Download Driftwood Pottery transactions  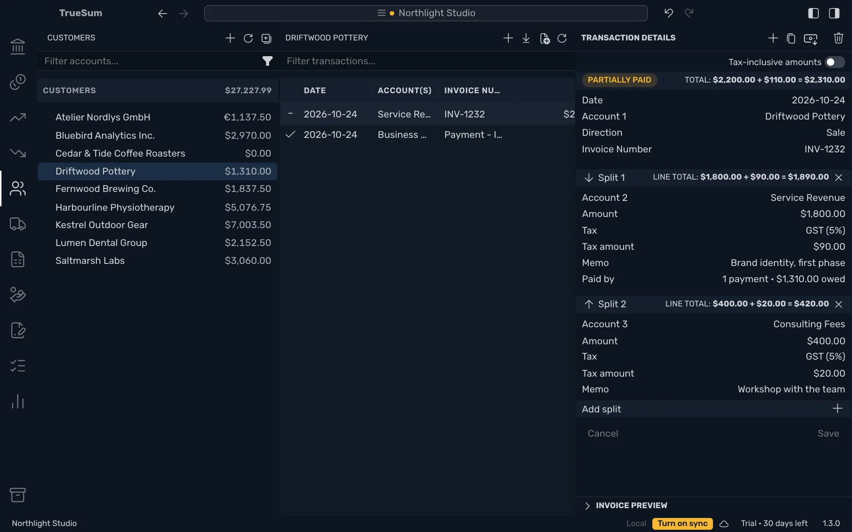click(x=526, y=38)
